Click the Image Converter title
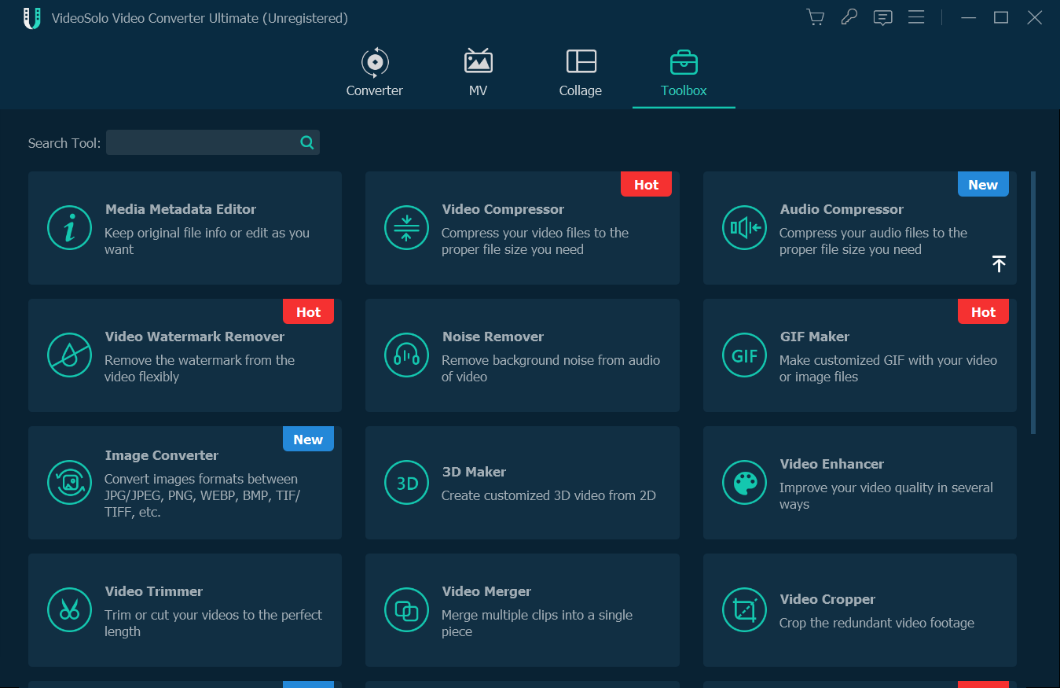This screenshot has height=688, width=1060. click(x=162, y=455)
